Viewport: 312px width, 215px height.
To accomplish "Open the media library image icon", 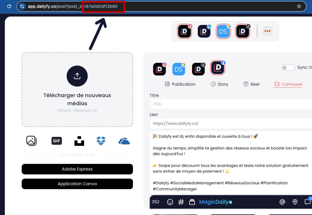I will pos(31,140).
